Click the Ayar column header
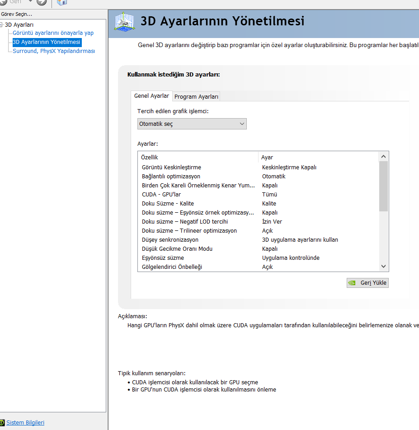Image resolution: width=419 pixels, height=430 pixels. coord(319,158)
